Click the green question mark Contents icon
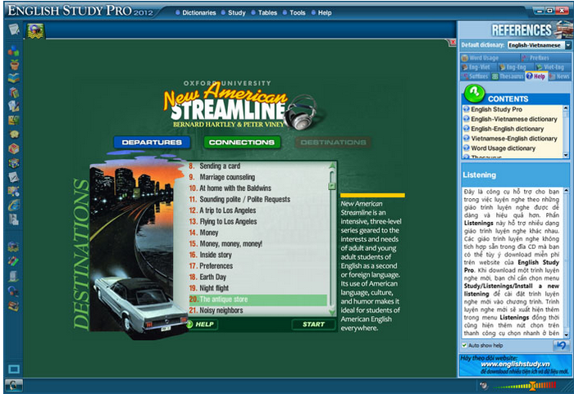 tap(473, 91)
